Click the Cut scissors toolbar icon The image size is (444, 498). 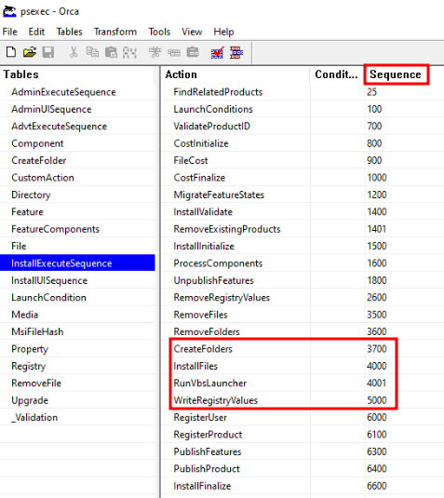tap(74, 52)
